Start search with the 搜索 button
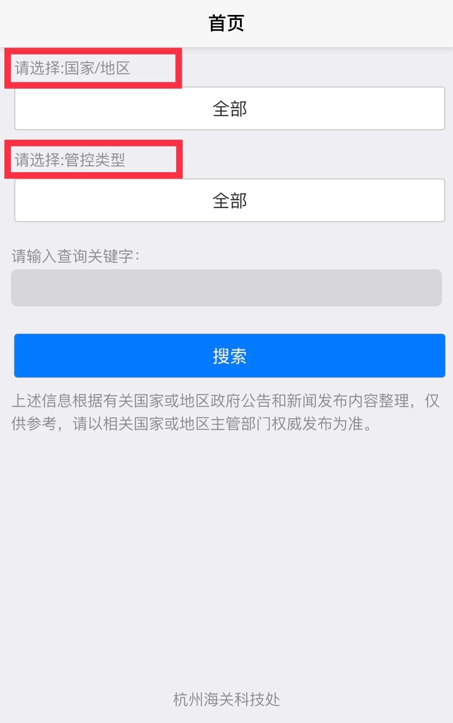This screenshot has height=723, width=453. click(x=230, y=356)
